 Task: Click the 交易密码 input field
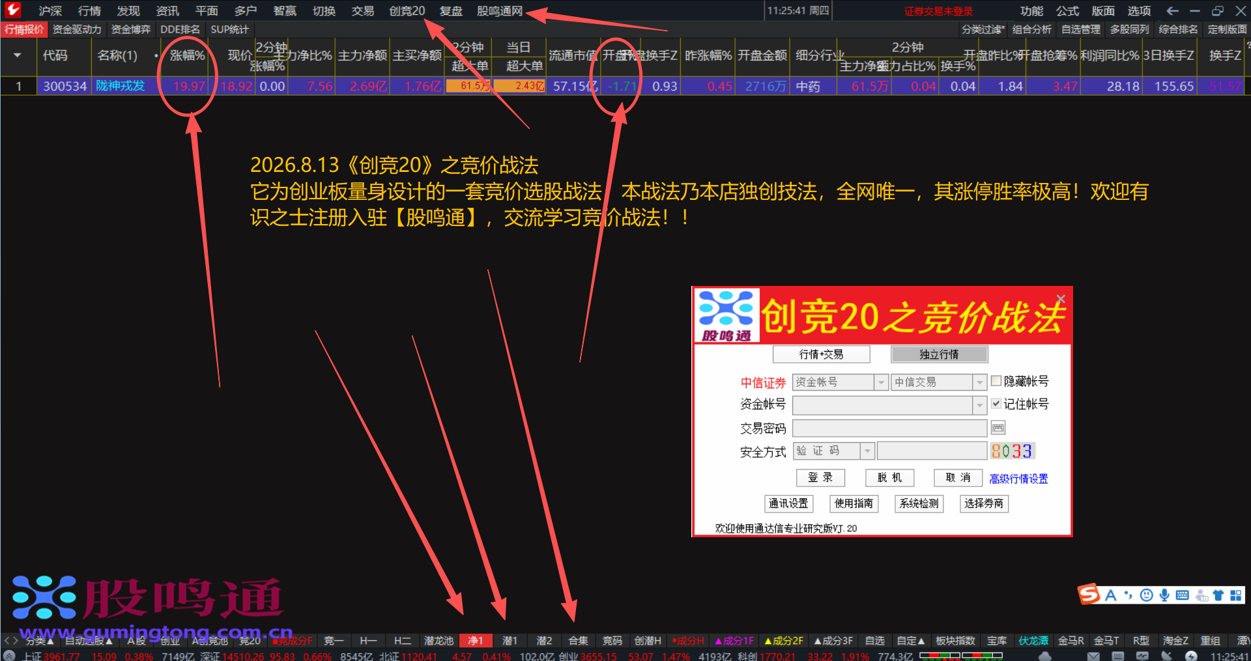[889, 428]
